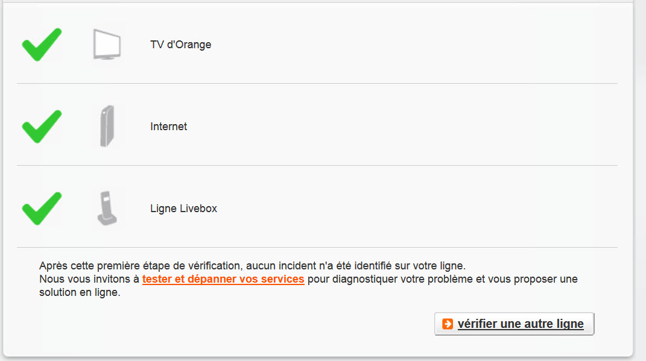
Task: Click the green checkmark next to TV d'Orange
Action: pyautogui.click(x=41, y=44)
